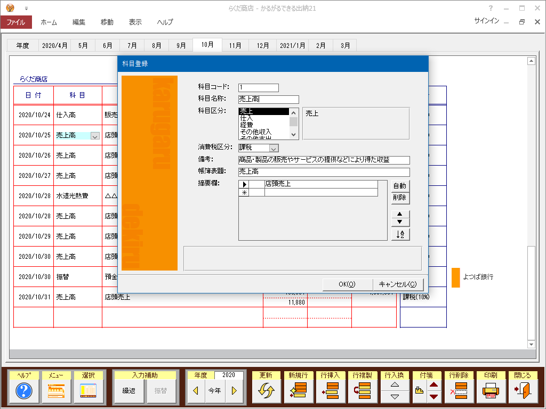546x409 pixels.
Task: Click キャンセル(C) in 科目登録 dialog
Action: point(398,284)
